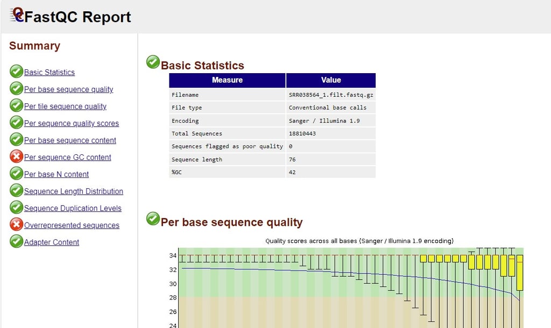Jump to Sequence Length Distribution link
551x328 pixels.
73,191
